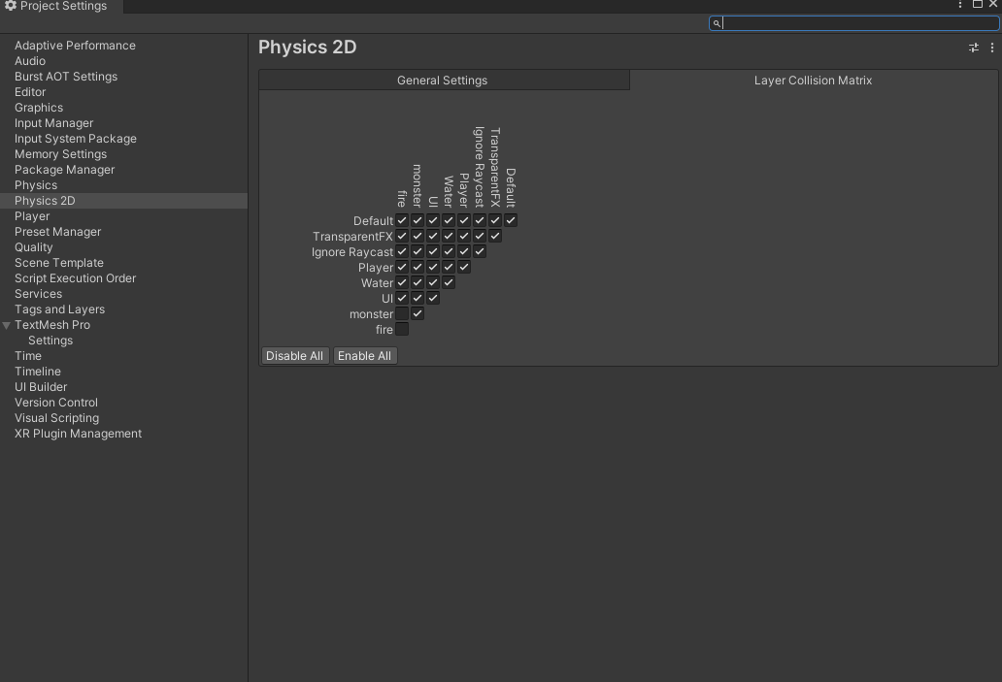Click the Project Settings gear icon
Viewport: 1002px width, 682px height.
click(x=11, y=5)
